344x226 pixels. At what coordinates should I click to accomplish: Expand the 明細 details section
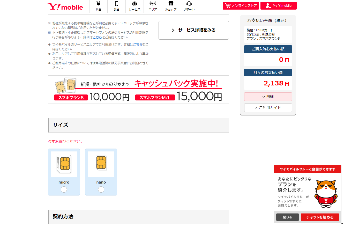click(x=268, y=97)
